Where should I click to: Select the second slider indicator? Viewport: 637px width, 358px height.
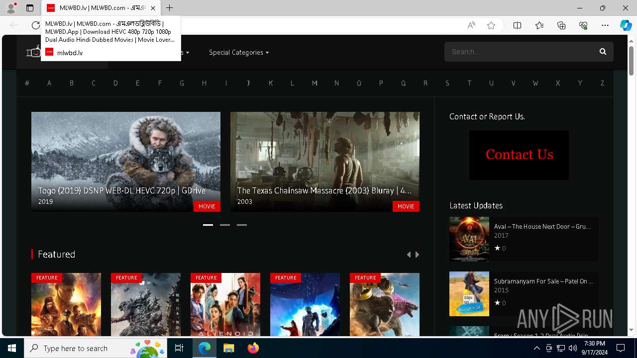coord(225,225)
